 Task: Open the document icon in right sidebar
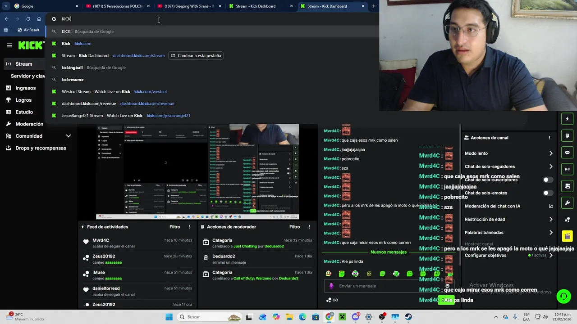click(x=567, y=136)
